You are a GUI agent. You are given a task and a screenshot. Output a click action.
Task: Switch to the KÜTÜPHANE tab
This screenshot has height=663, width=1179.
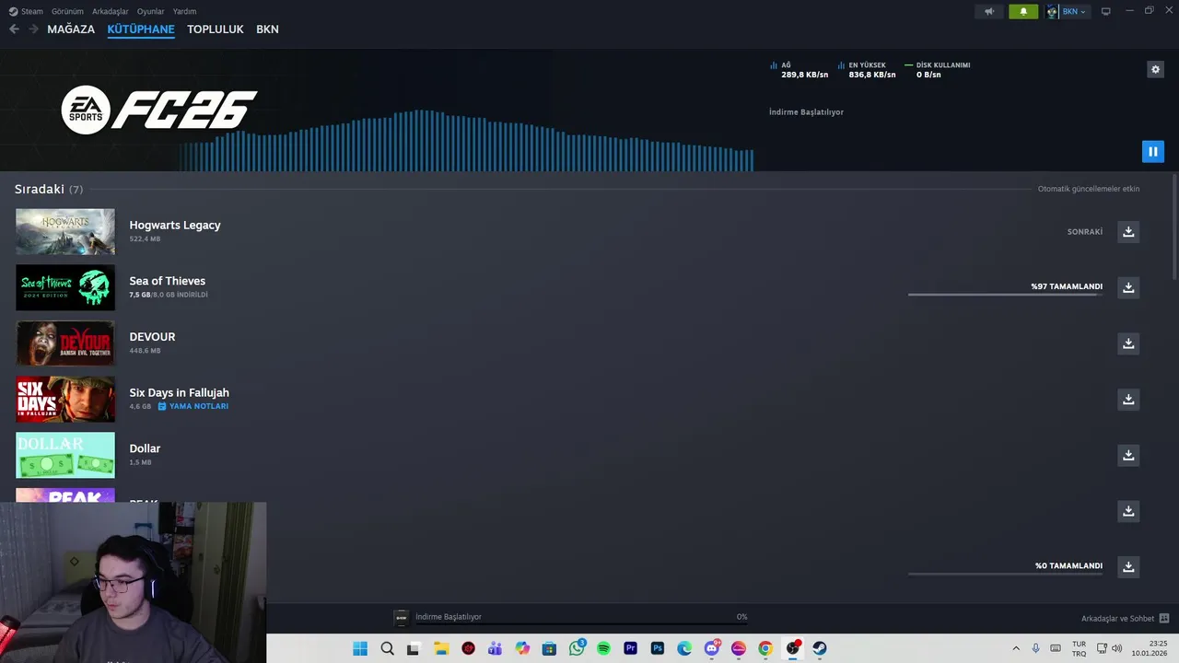141,29
